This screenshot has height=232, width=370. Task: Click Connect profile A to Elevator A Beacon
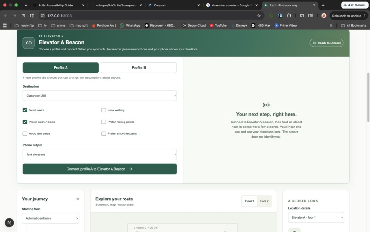coord(100,169)
